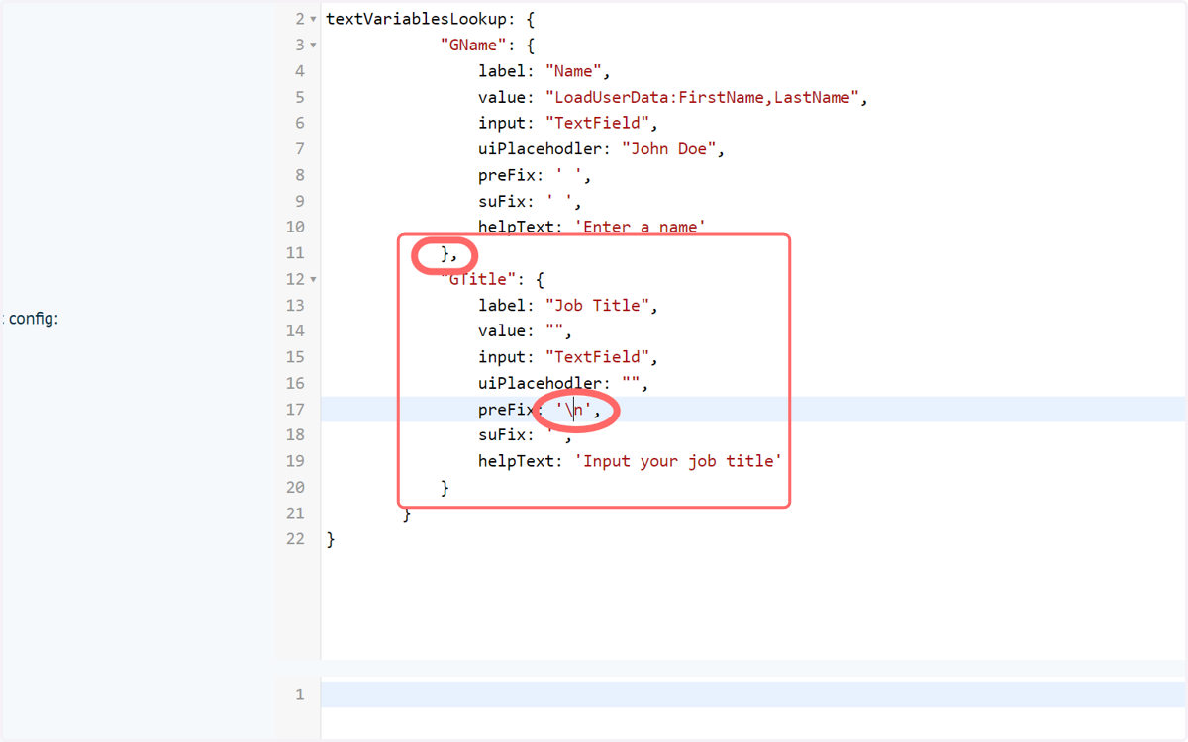Click the "LoadUserData:FirstName,LastName" value string
Image resolution: width=1188 pixels, height=742 pixels.
click(707, 97)
